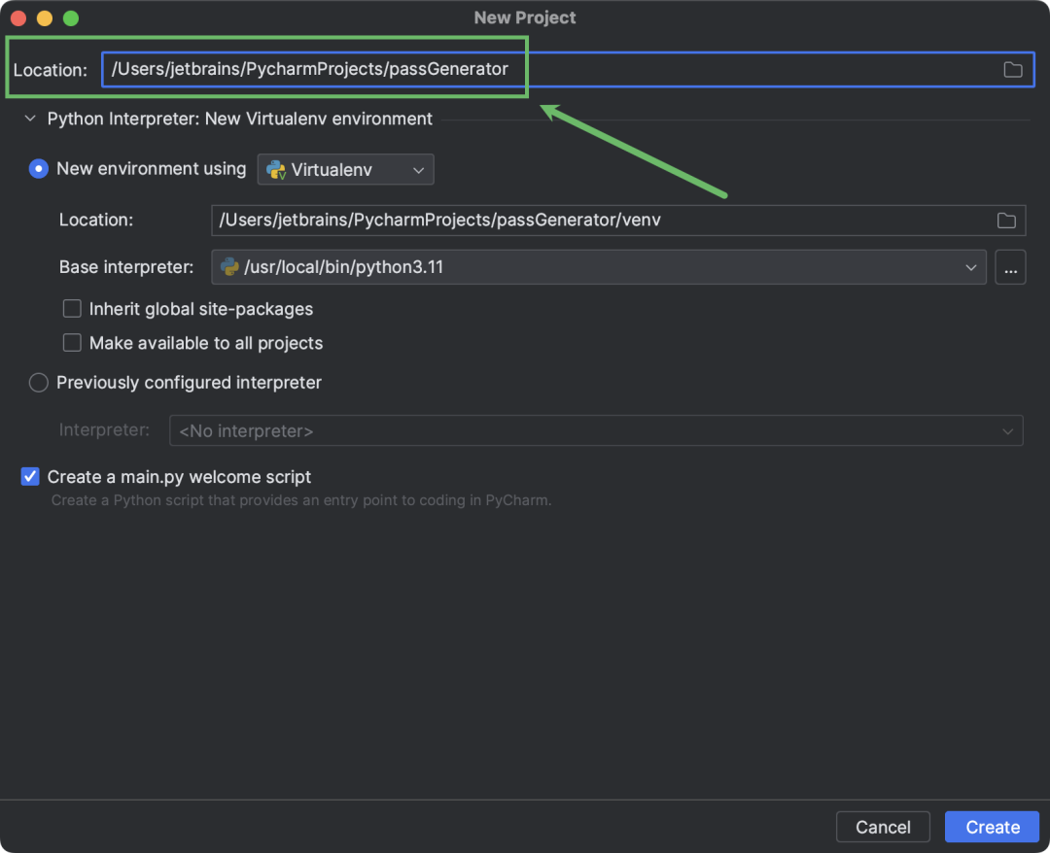Uncheck Create a main.py welcome script

30,477
